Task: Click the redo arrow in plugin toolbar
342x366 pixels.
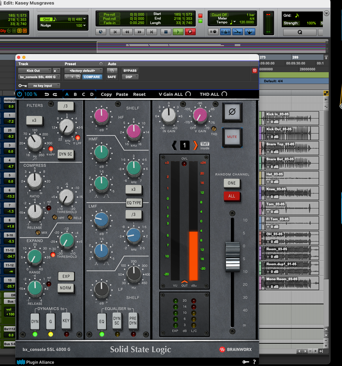Action: 55,94
